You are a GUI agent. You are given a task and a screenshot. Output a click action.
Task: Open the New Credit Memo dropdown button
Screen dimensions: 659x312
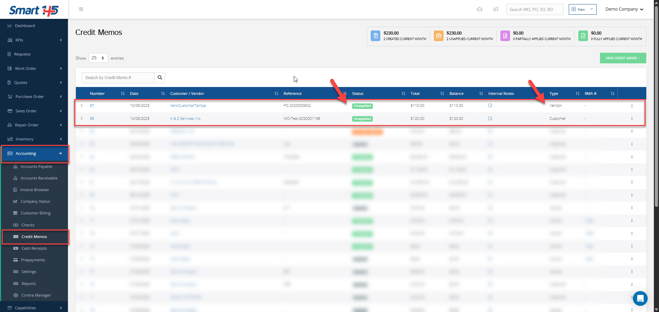pos(623,58)
